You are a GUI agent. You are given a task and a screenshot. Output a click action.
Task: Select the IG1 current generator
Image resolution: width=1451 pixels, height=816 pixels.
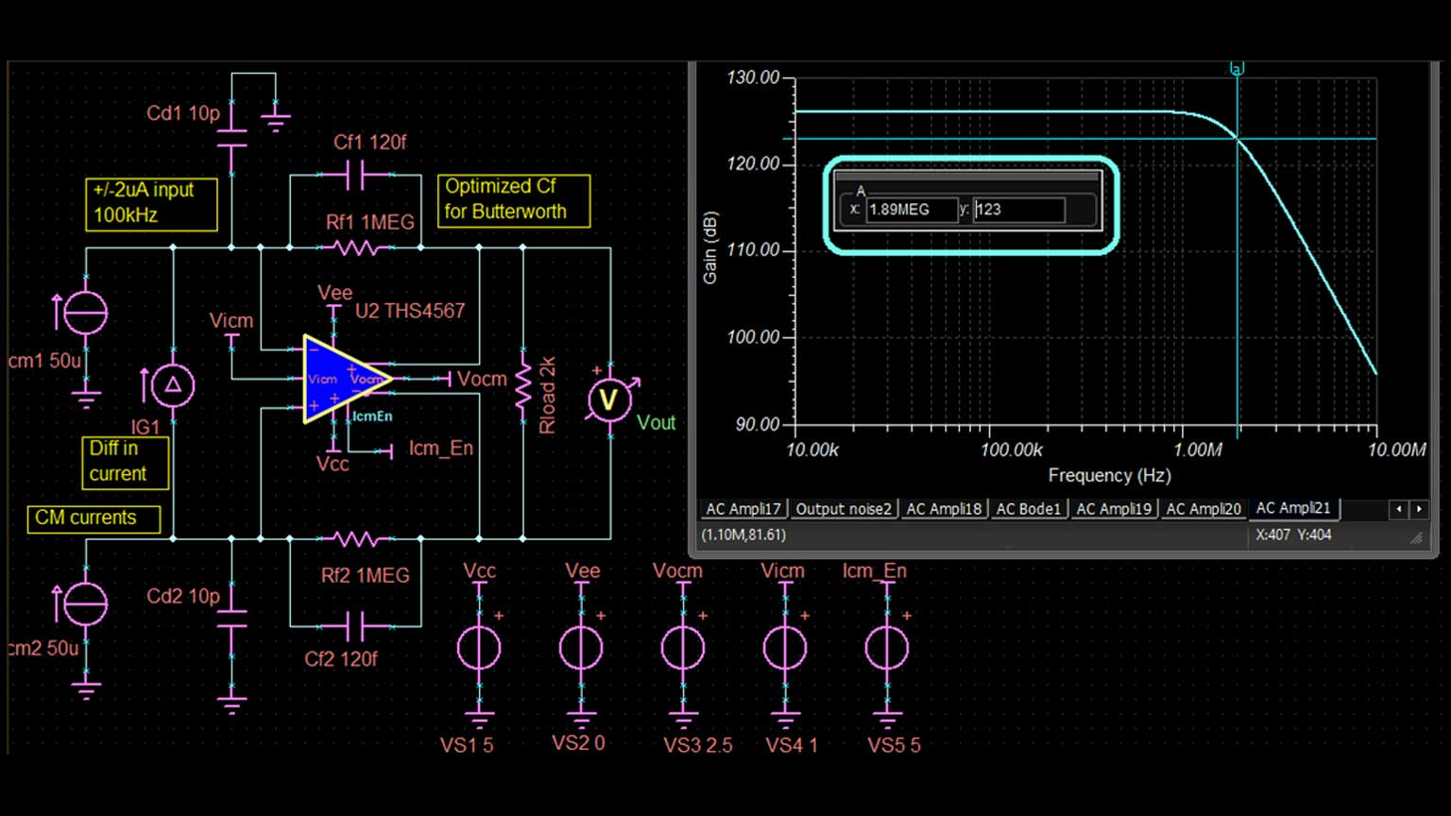[x=173, y=385]
